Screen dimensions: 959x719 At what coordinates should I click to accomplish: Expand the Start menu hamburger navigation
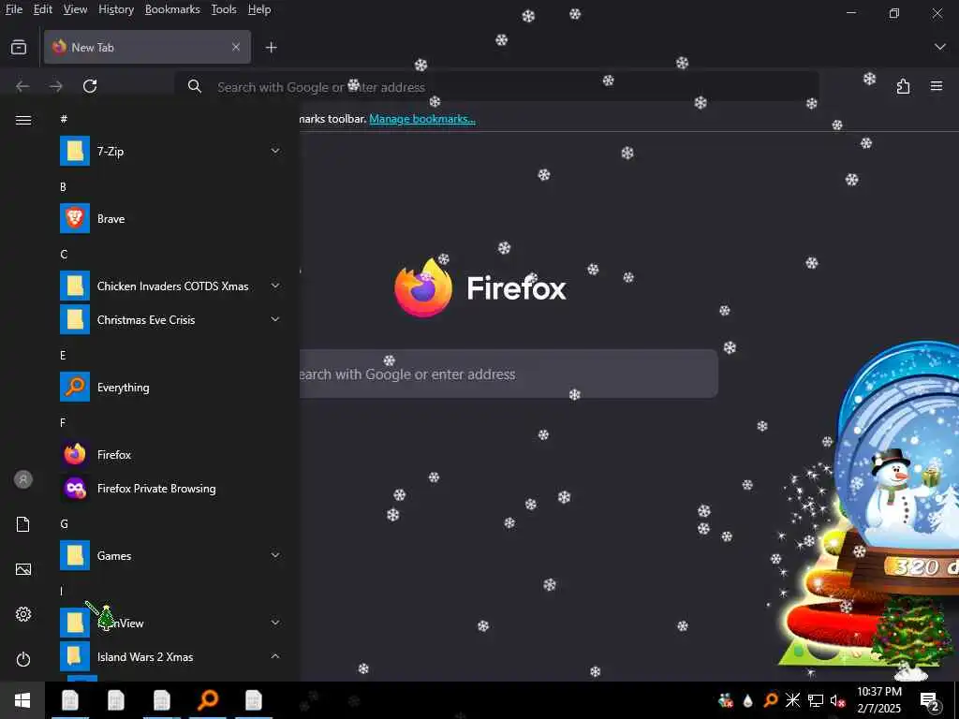tap(23, 120)
